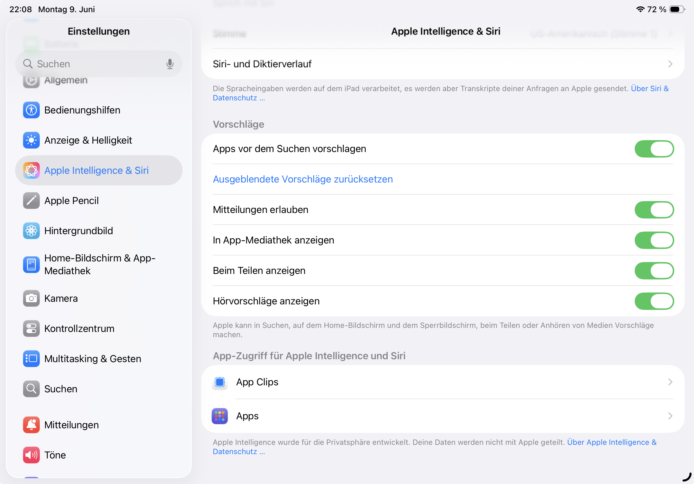The width and height of the screenshot is (694, 484).
Task: Open Über Apple Intelligence & Datenschutz link
Action: [x=612, y=442]
